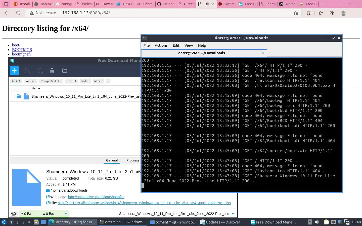Switch to the Roblox browser tab
The image size is (362, 226).
tap(43, 4)
